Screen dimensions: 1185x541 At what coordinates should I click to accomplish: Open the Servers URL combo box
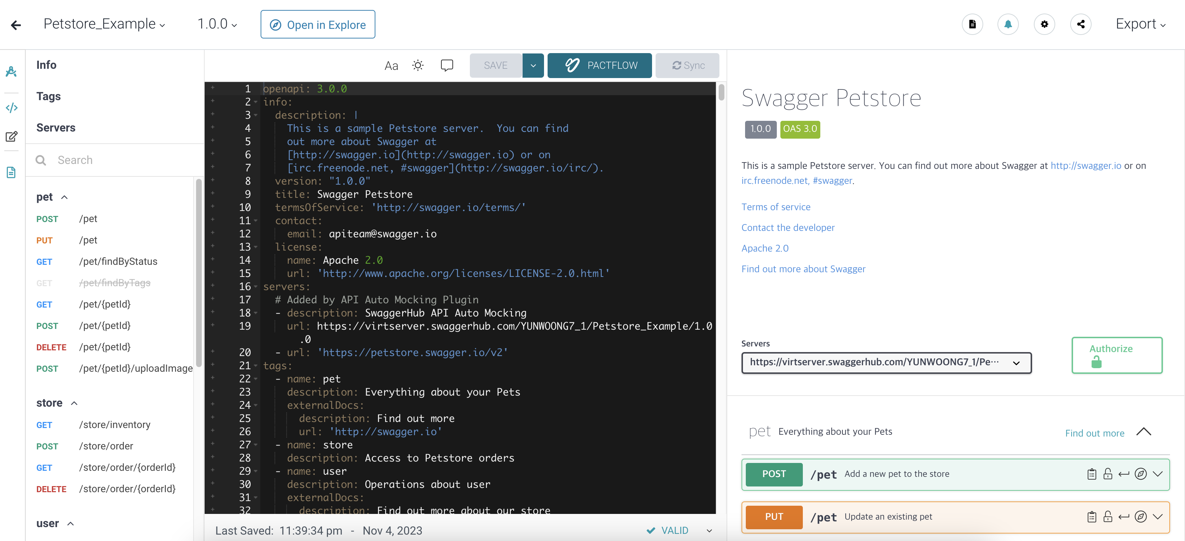pyautogui.click(x=886, y=362)
